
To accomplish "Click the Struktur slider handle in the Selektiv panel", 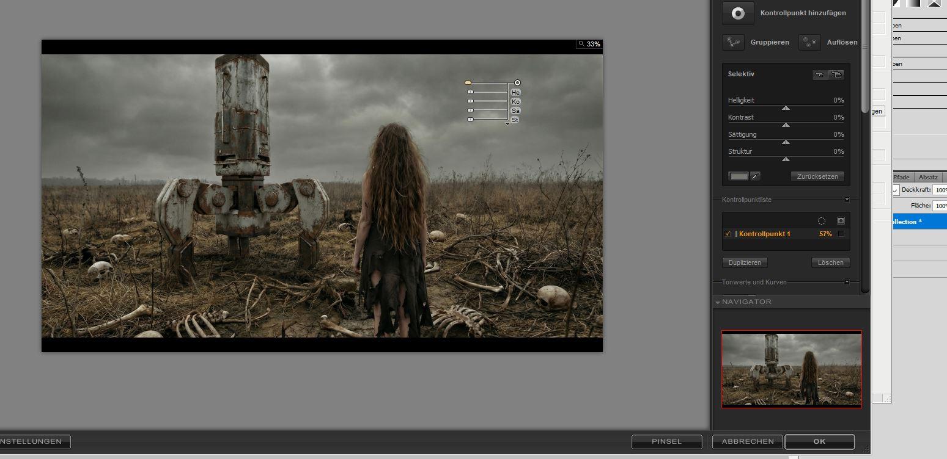I will pos(786,159).
